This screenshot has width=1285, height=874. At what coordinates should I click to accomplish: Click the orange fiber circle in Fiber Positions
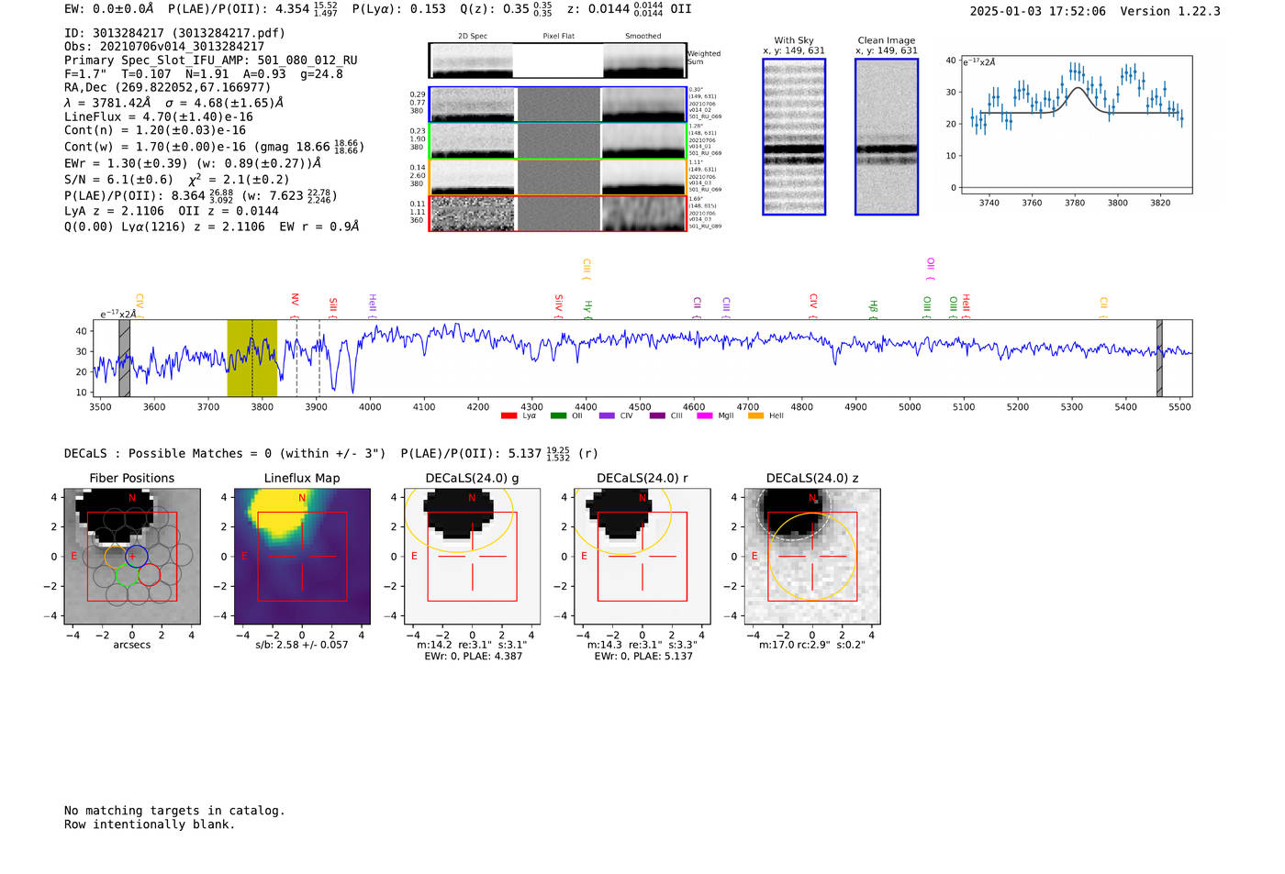(x=116, y=556)
